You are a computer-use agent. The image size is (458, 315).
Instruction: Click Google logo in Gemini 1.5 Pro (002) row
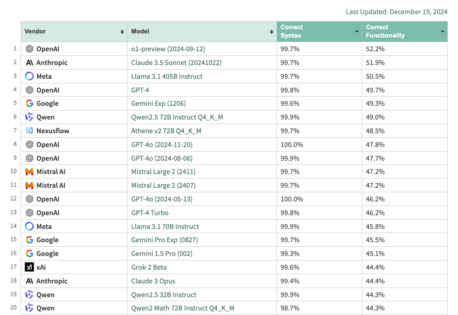coord(29,254)
